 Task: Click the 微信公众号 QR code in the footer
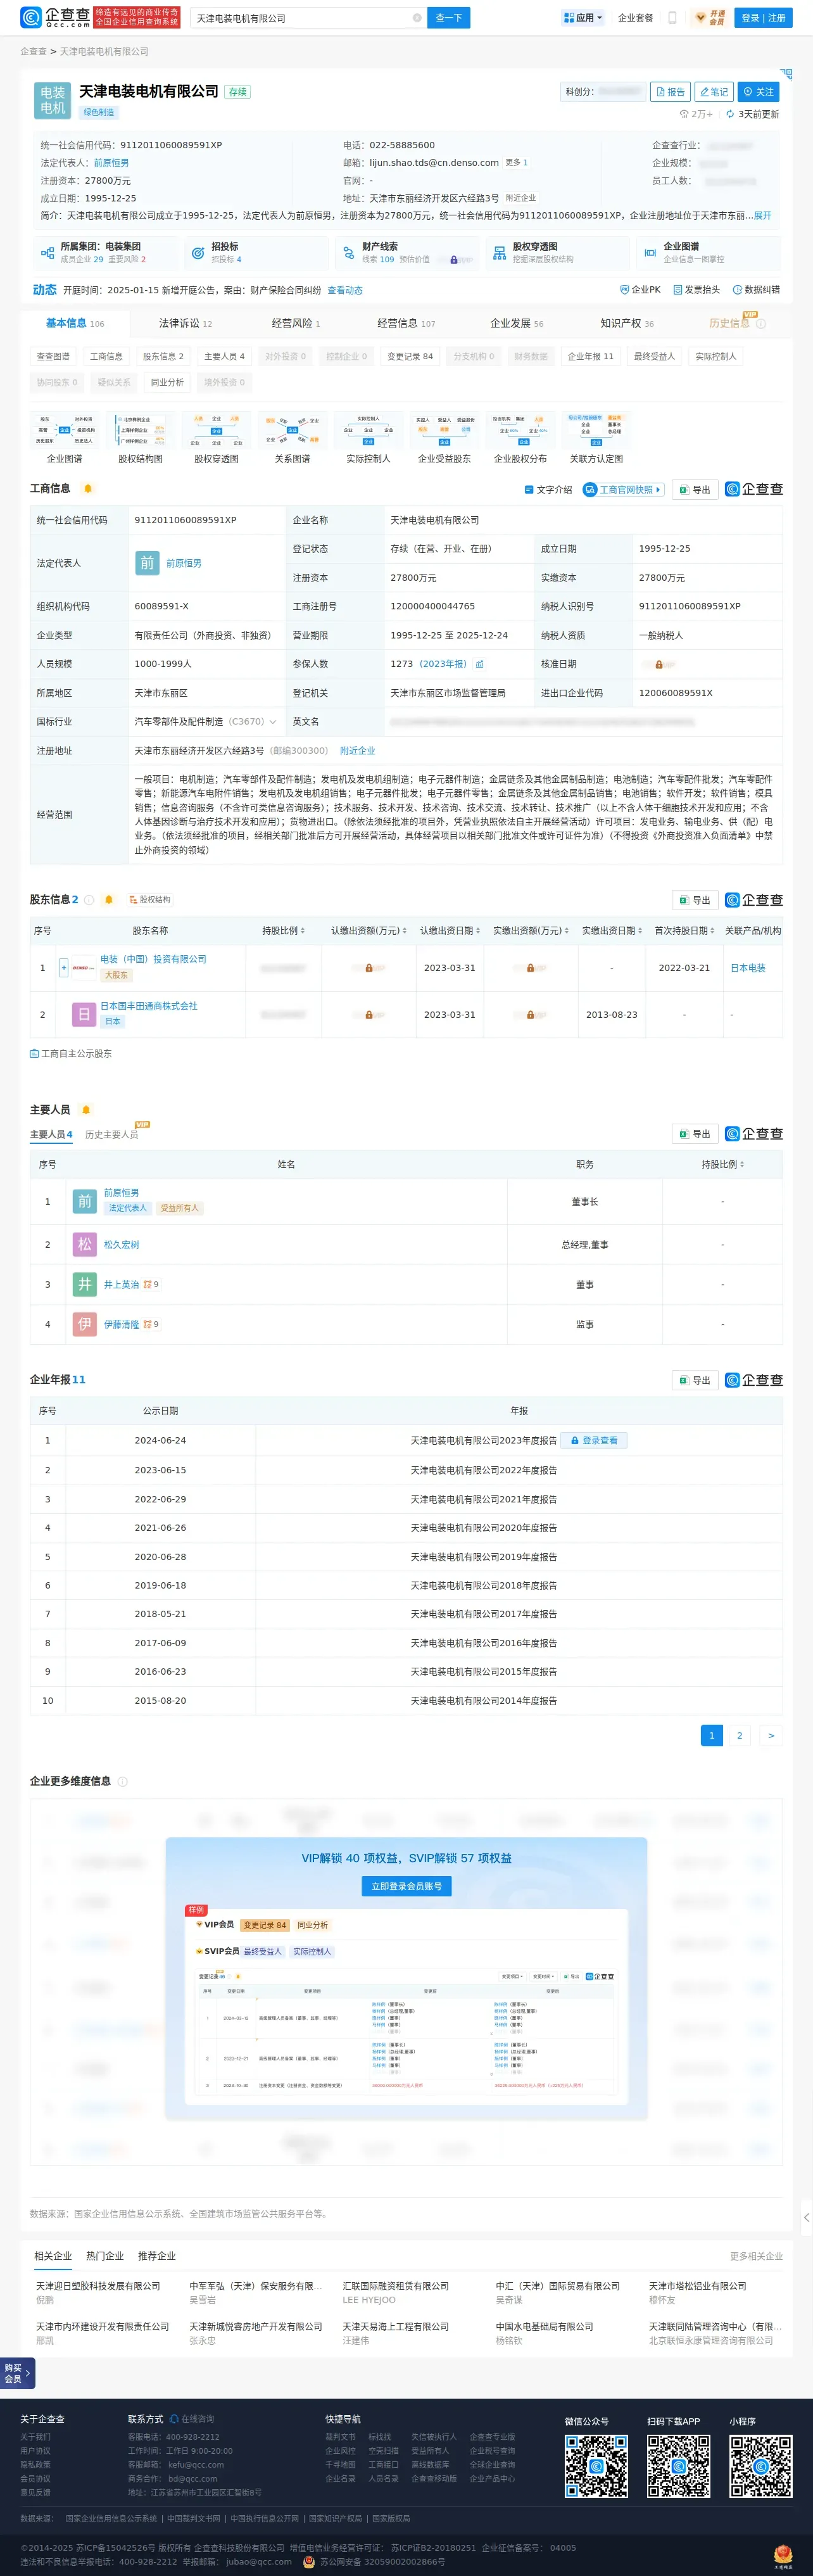click(x=597, y=2467)
